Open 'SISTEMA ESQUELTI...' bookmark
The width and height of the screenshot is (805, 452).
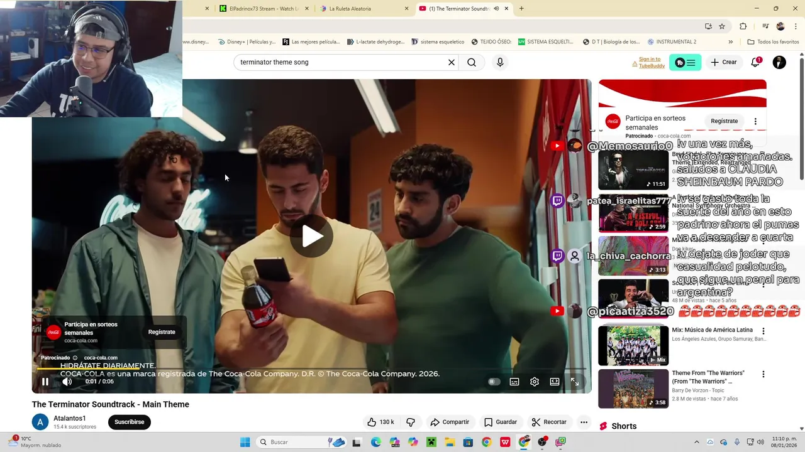click(x=545, y=42)
